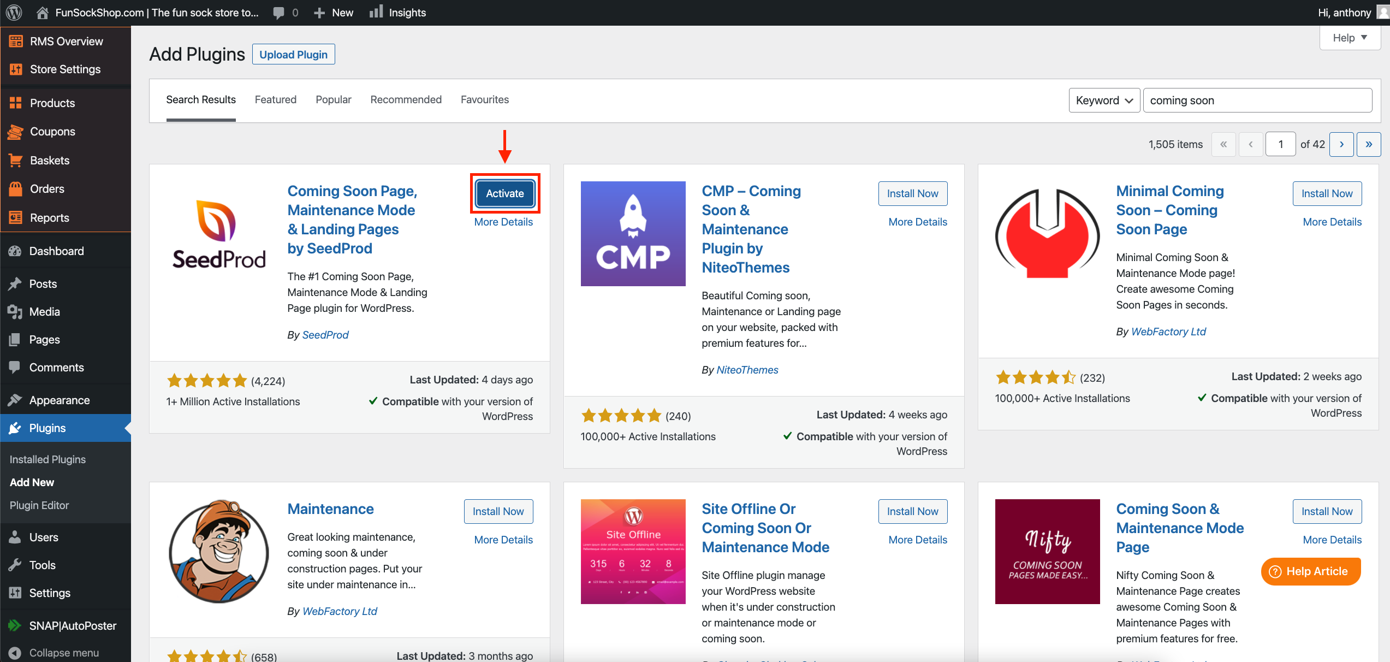This screenshot has height=662, width=1390.
Task: Expand the Keyword search type dropdown
Action: [x=1104, y=101]
